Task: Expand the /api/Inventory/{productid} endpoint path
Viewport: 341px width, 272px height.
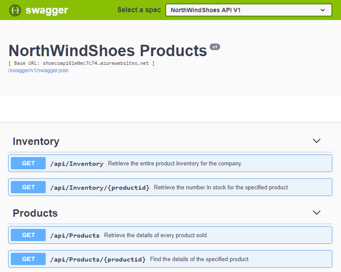Action: tap(100, 188)
